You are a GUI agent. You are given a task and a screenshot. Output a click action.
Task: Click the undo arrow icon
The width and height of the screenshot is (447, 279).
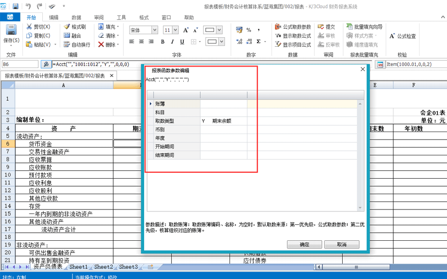coord(28,6)
